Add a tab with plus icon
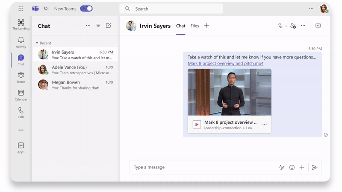The image size is (342, 192). pyautogui.click(x=206, y=26)
